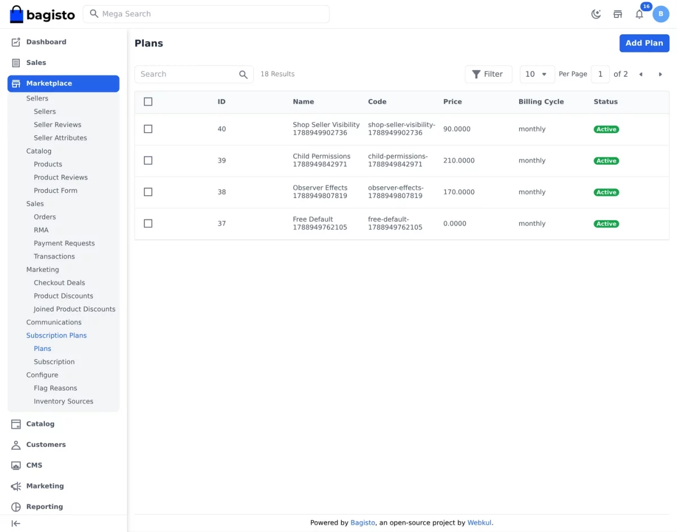Open the CMS menu
The width and height of the screenshot is (677, 532).
coord(63,465)
